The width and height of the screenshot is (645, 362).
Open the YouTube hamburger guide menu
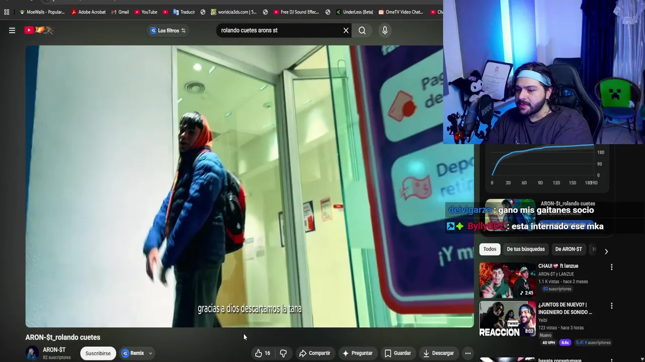[12, 30]
